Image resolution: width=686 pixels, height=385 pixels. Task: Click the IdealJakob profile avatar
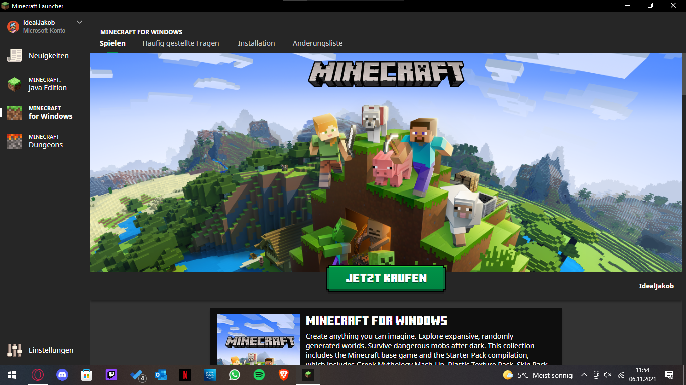[x=13, y=27]
